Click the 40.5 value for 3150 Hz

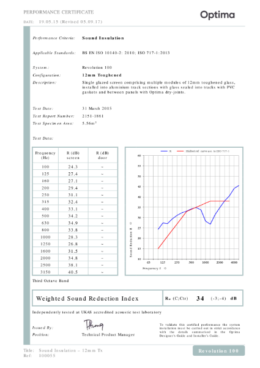pos(73,272)
